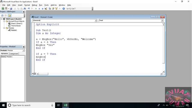192x108 pixels.
Task: Open the Properties Window toolbar icon
Action: (x=53, y=9)
